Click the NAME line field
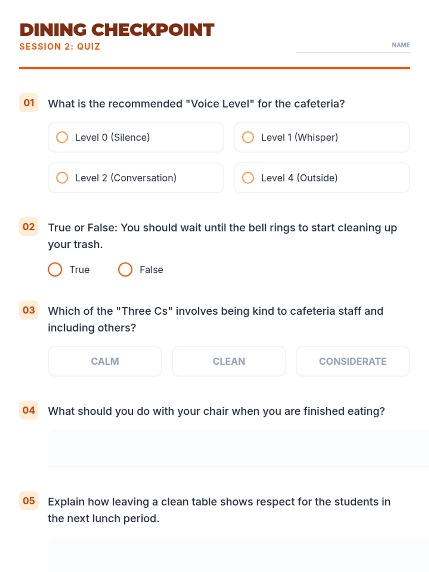Image resolution: width=429 pixels, height=572 pixels. pos(353,45)
